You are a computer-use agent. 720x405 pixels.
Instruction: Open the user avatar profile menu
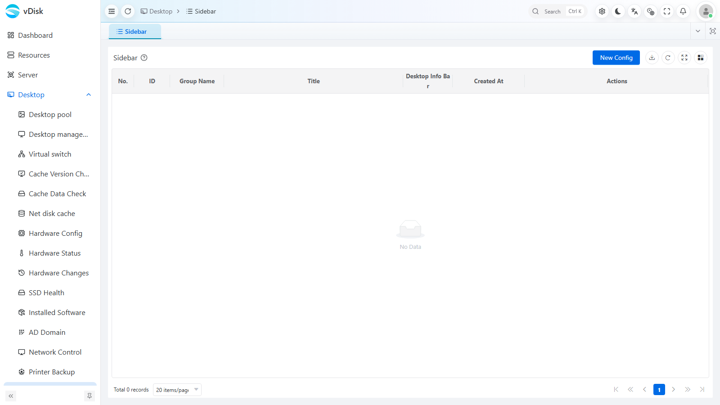coord(706,11)
